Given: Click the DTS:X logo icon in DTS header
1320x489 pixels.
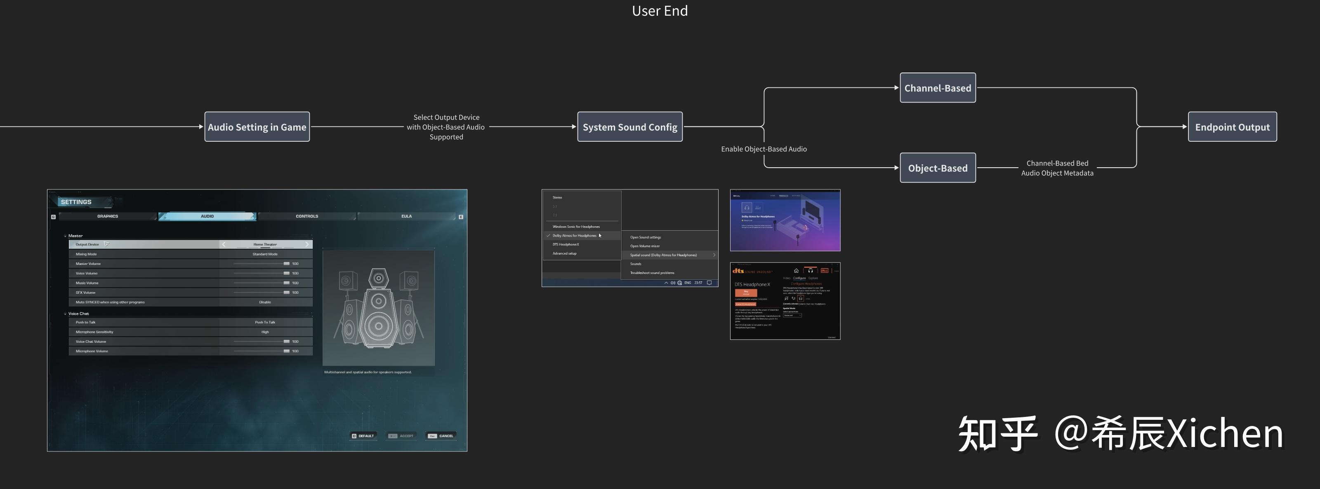Looking at the screenshot, I should pos(825,271).
